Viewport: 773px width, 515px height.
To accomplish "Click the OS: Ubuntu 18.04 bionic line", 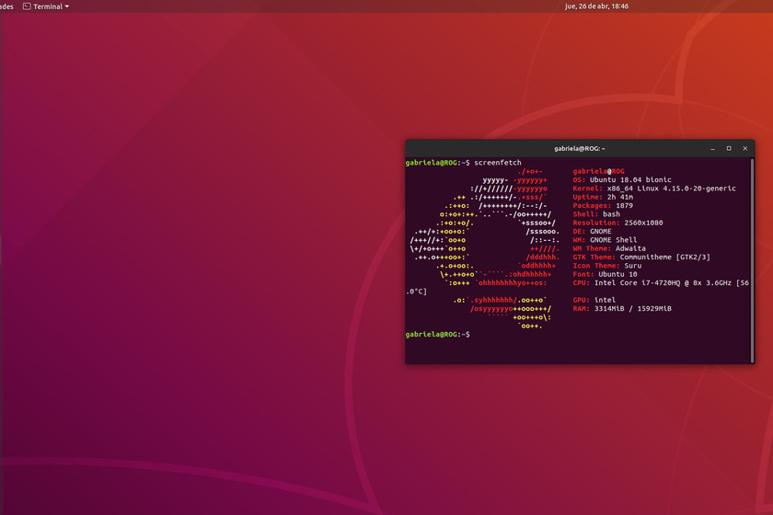I will click(x=622, y=180).
